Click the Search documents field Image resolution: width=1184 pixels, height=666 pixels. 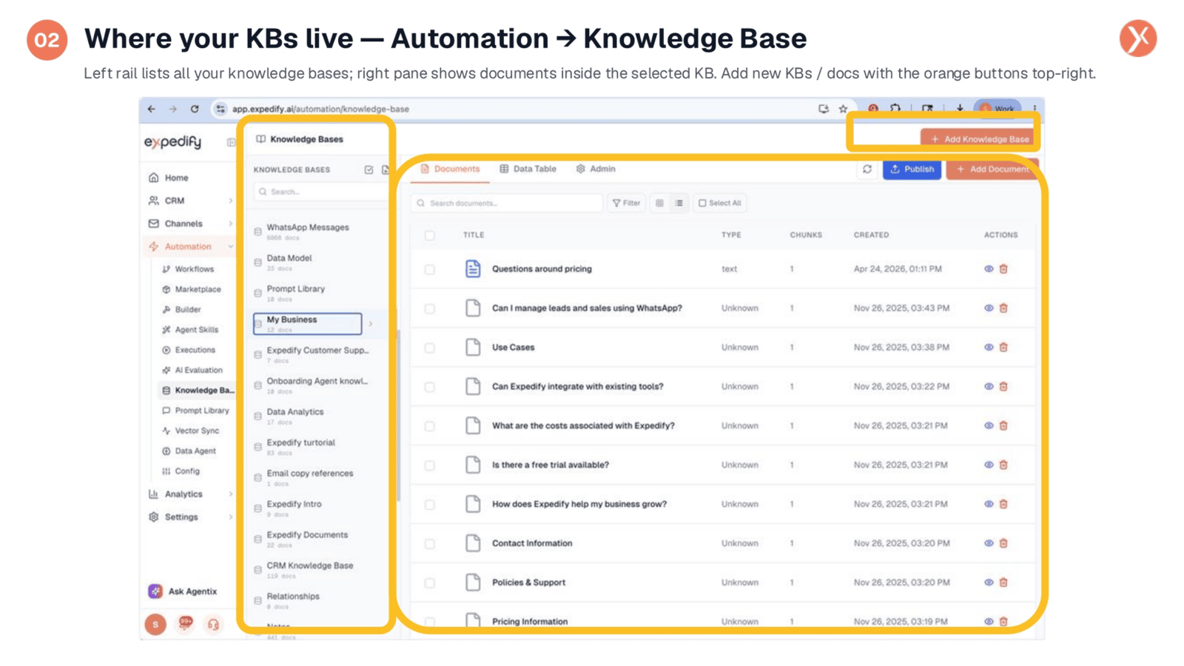[x=507, y=203]
